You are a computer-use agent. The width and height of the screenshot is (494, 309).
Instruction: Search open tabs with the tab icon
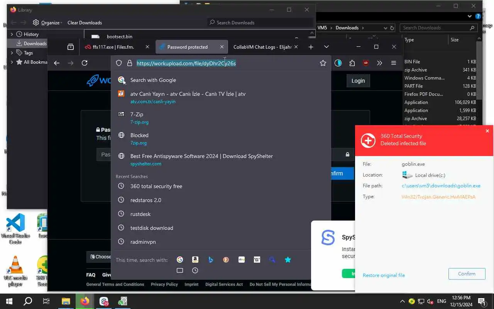180,270
